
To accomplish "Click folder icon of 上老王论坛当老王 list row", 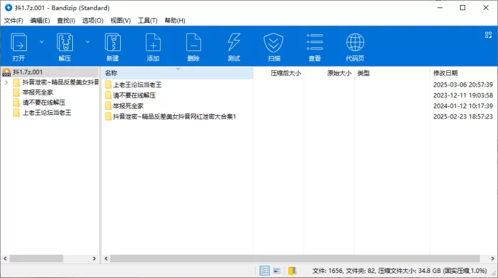I will [x=108, y=85].
